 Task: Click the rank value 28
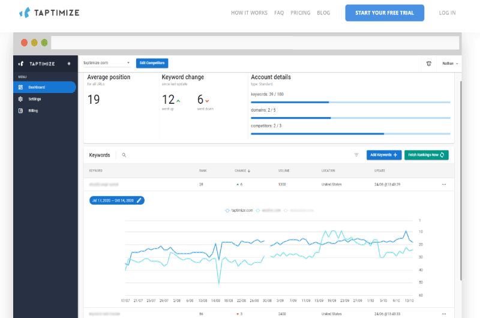201,184
